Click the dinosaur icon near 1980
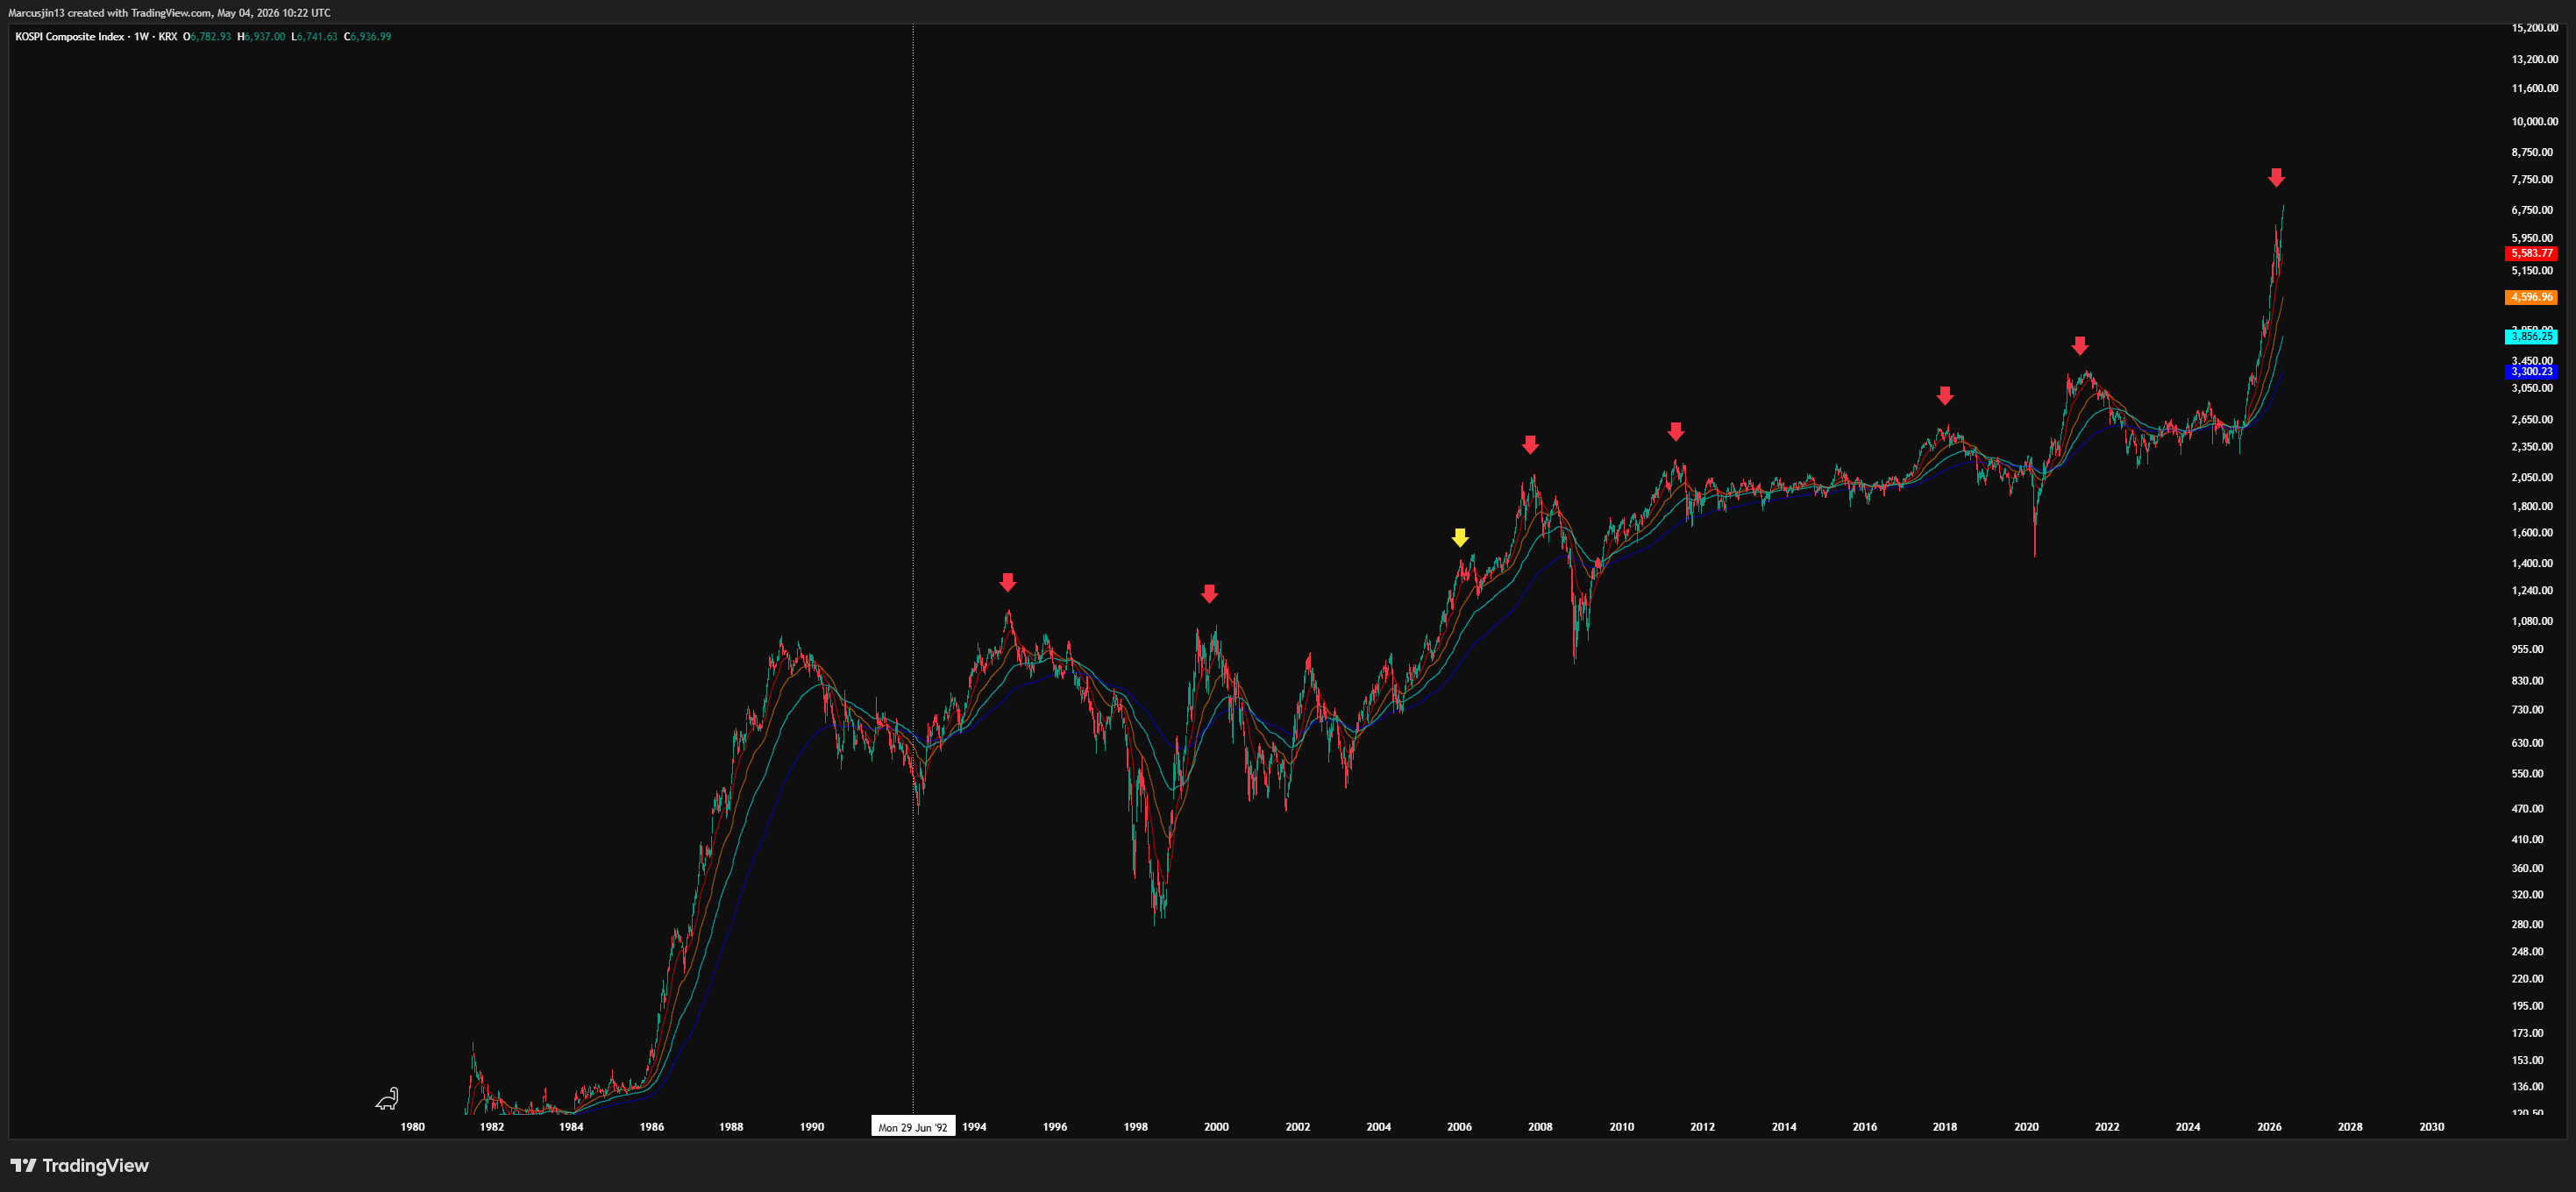This screenshot has height=1192, width=2576. pyautogui.click(x=387, y=1099)
